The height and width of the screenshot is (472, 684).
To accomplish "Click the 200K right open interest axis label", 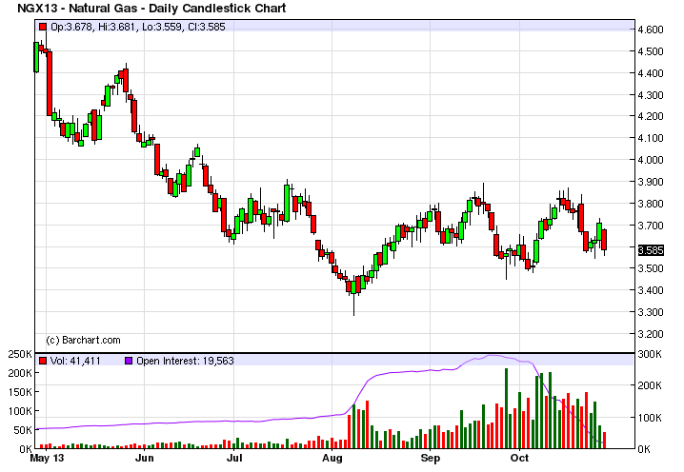I will pos(650,385).
